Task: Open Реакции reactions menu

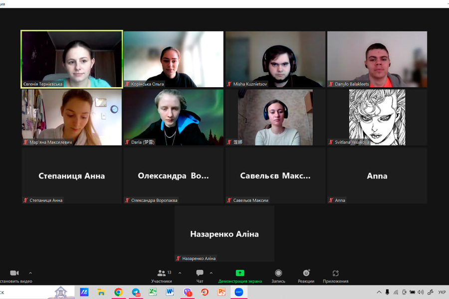Action: 306,276
